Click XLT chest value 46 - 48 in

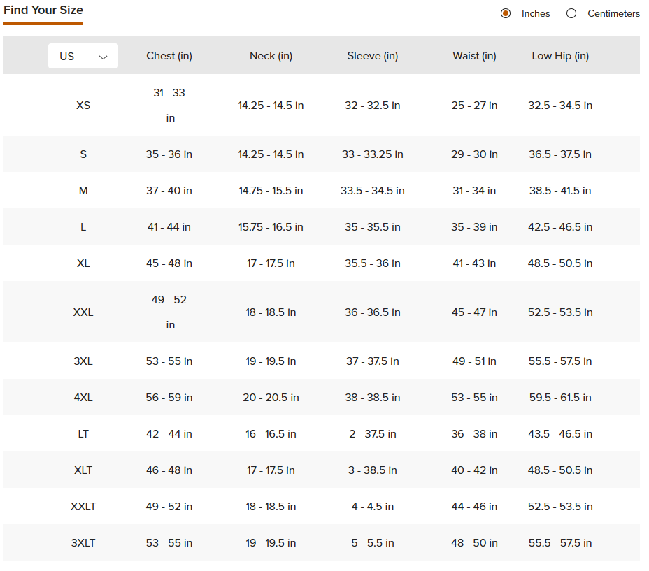point(169,470)
